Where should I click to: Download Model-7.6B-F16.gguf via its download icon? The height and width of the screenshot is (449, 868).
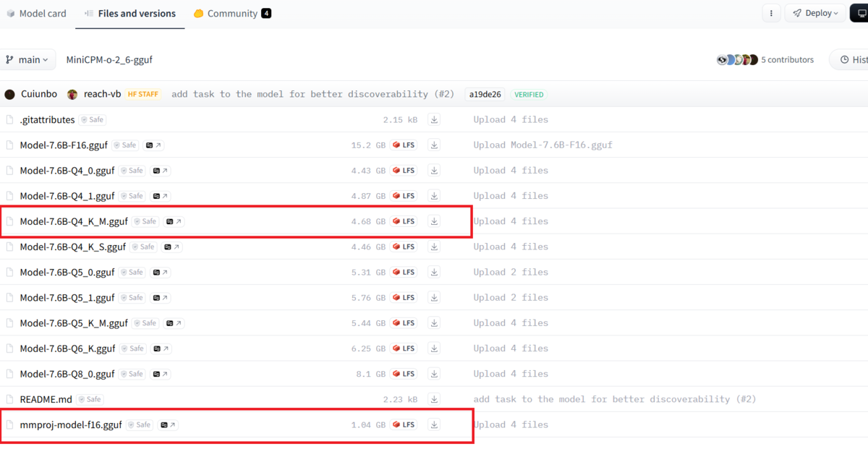[x=434, y=145]
